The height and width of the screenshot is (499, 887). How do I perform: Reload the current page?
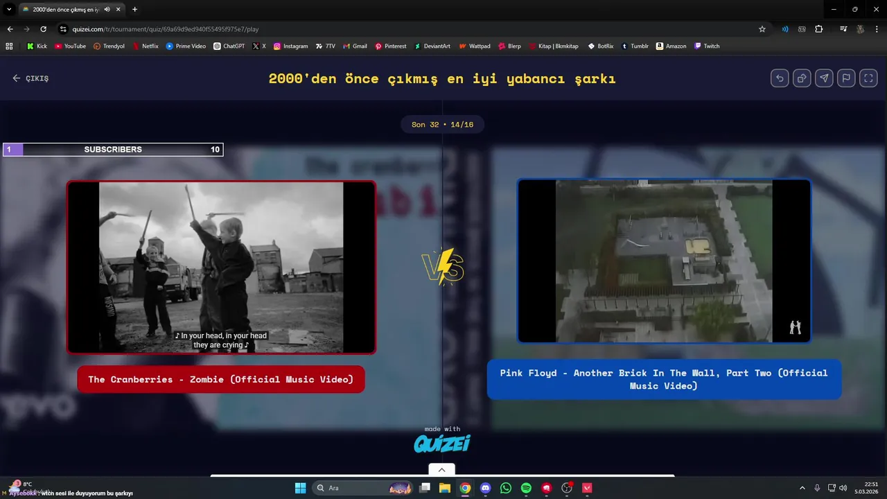[x=43, y=29]
